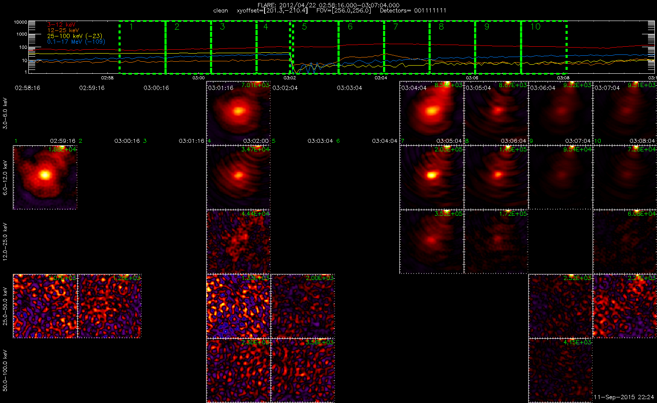The image size is (657, 403).
Task: Click the 12.0-25.0 keV image labeled 1.72E+05
Action: [496, 242]
